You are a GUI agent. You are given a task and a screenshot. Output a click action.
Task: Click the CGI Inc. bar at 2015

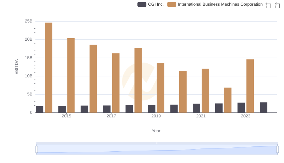coord(62,109)
